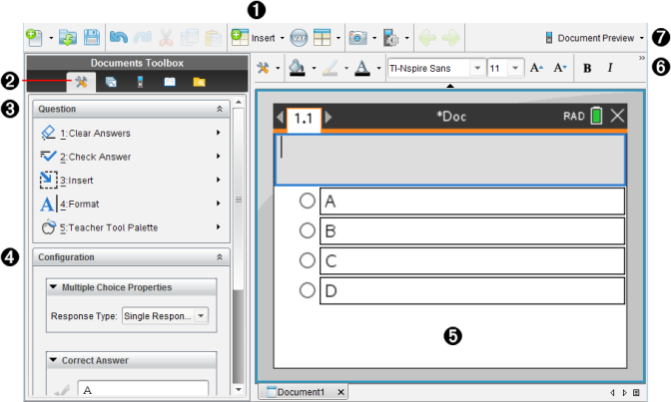This screenshot has width=671, height=402.
Task: Click the Save document icon
Action: click(x=91, y=38)
